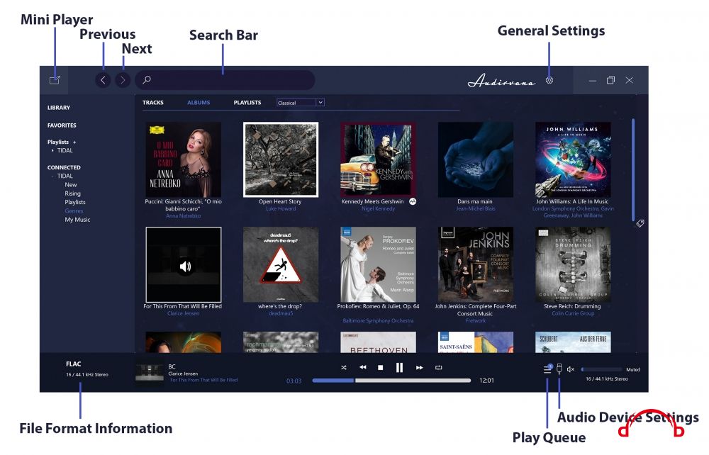Expand TIDAL under Playlists in the sidebar

click(52, 150)
